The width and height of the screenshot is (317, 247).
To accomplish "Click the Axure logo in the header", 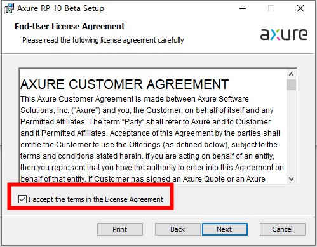I will click(284, 34).
